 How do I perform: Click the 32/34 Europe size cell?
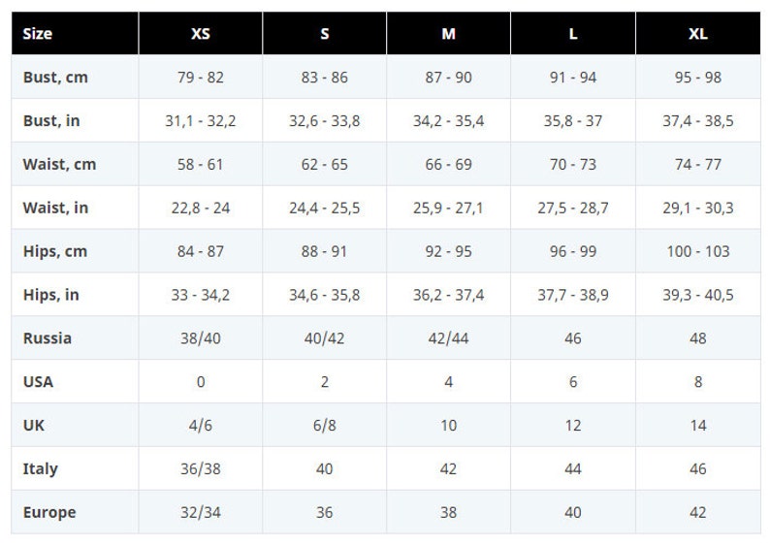click(201, 512)
